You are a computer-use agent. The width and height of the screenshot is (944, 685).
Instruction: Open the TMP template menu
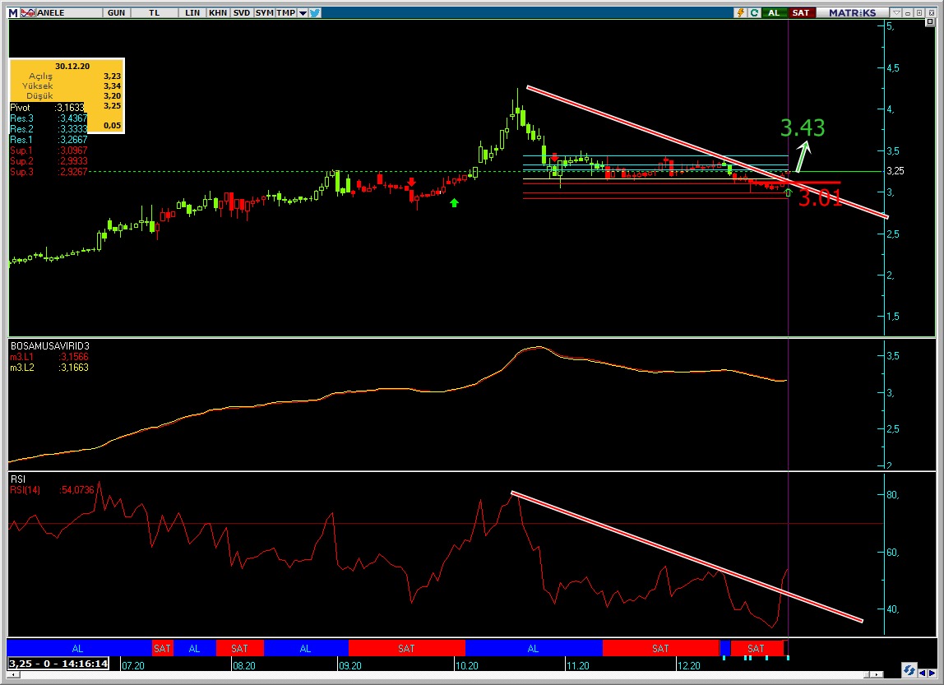click(x=285, y=13)
